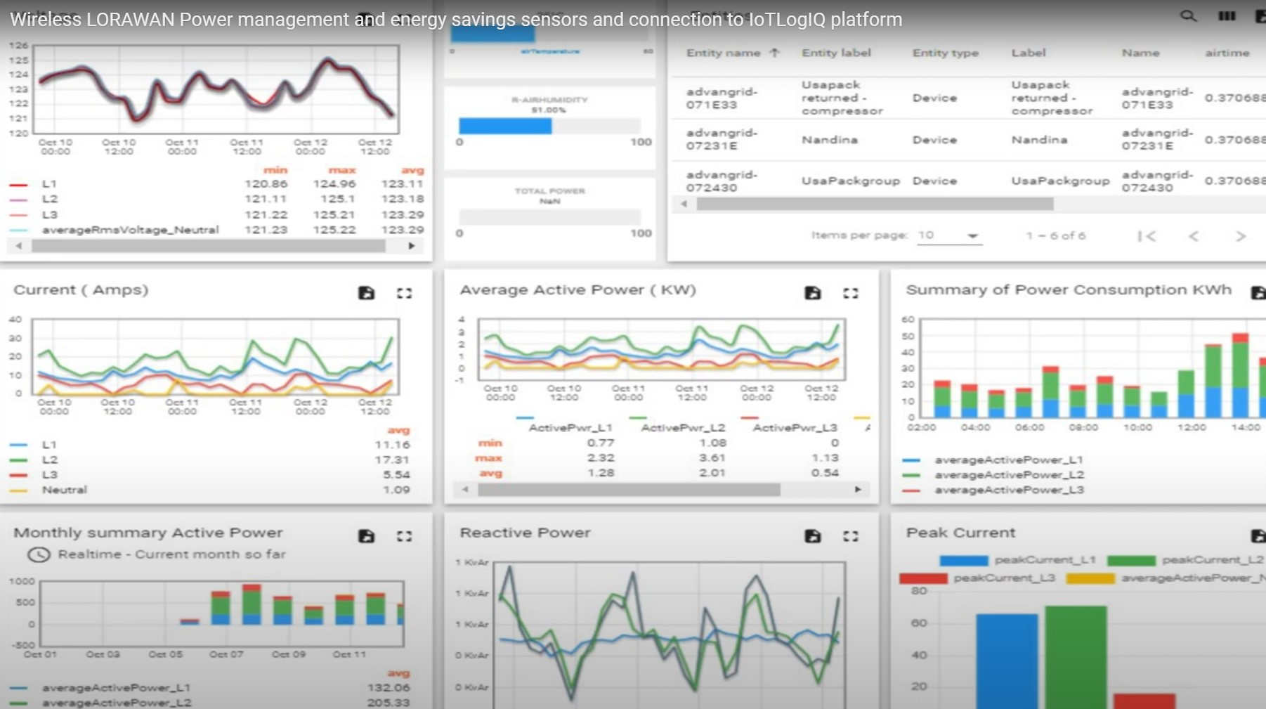Screen dimensions: 1266x709
Task: Export Monthly summary Active Power data
Action: tap(366, 536)
